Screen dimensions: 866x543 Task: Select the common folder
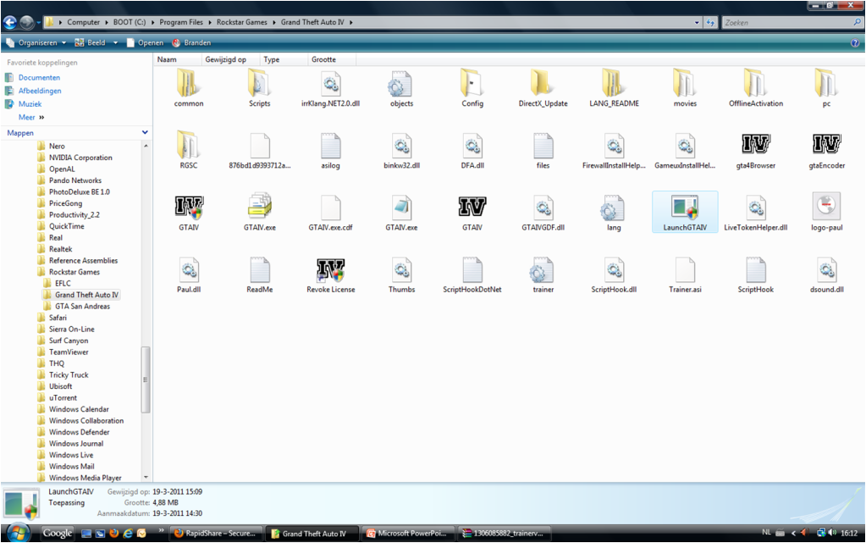pyautogui.click(x=189, y=88)
